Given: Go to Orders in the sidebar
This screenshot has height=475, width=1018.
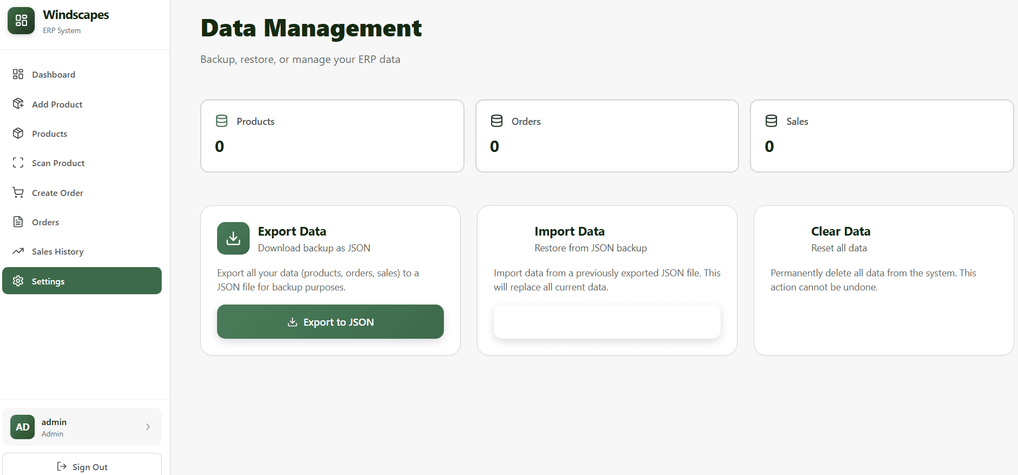Looking at the screenshot, I should click(46, 222).
